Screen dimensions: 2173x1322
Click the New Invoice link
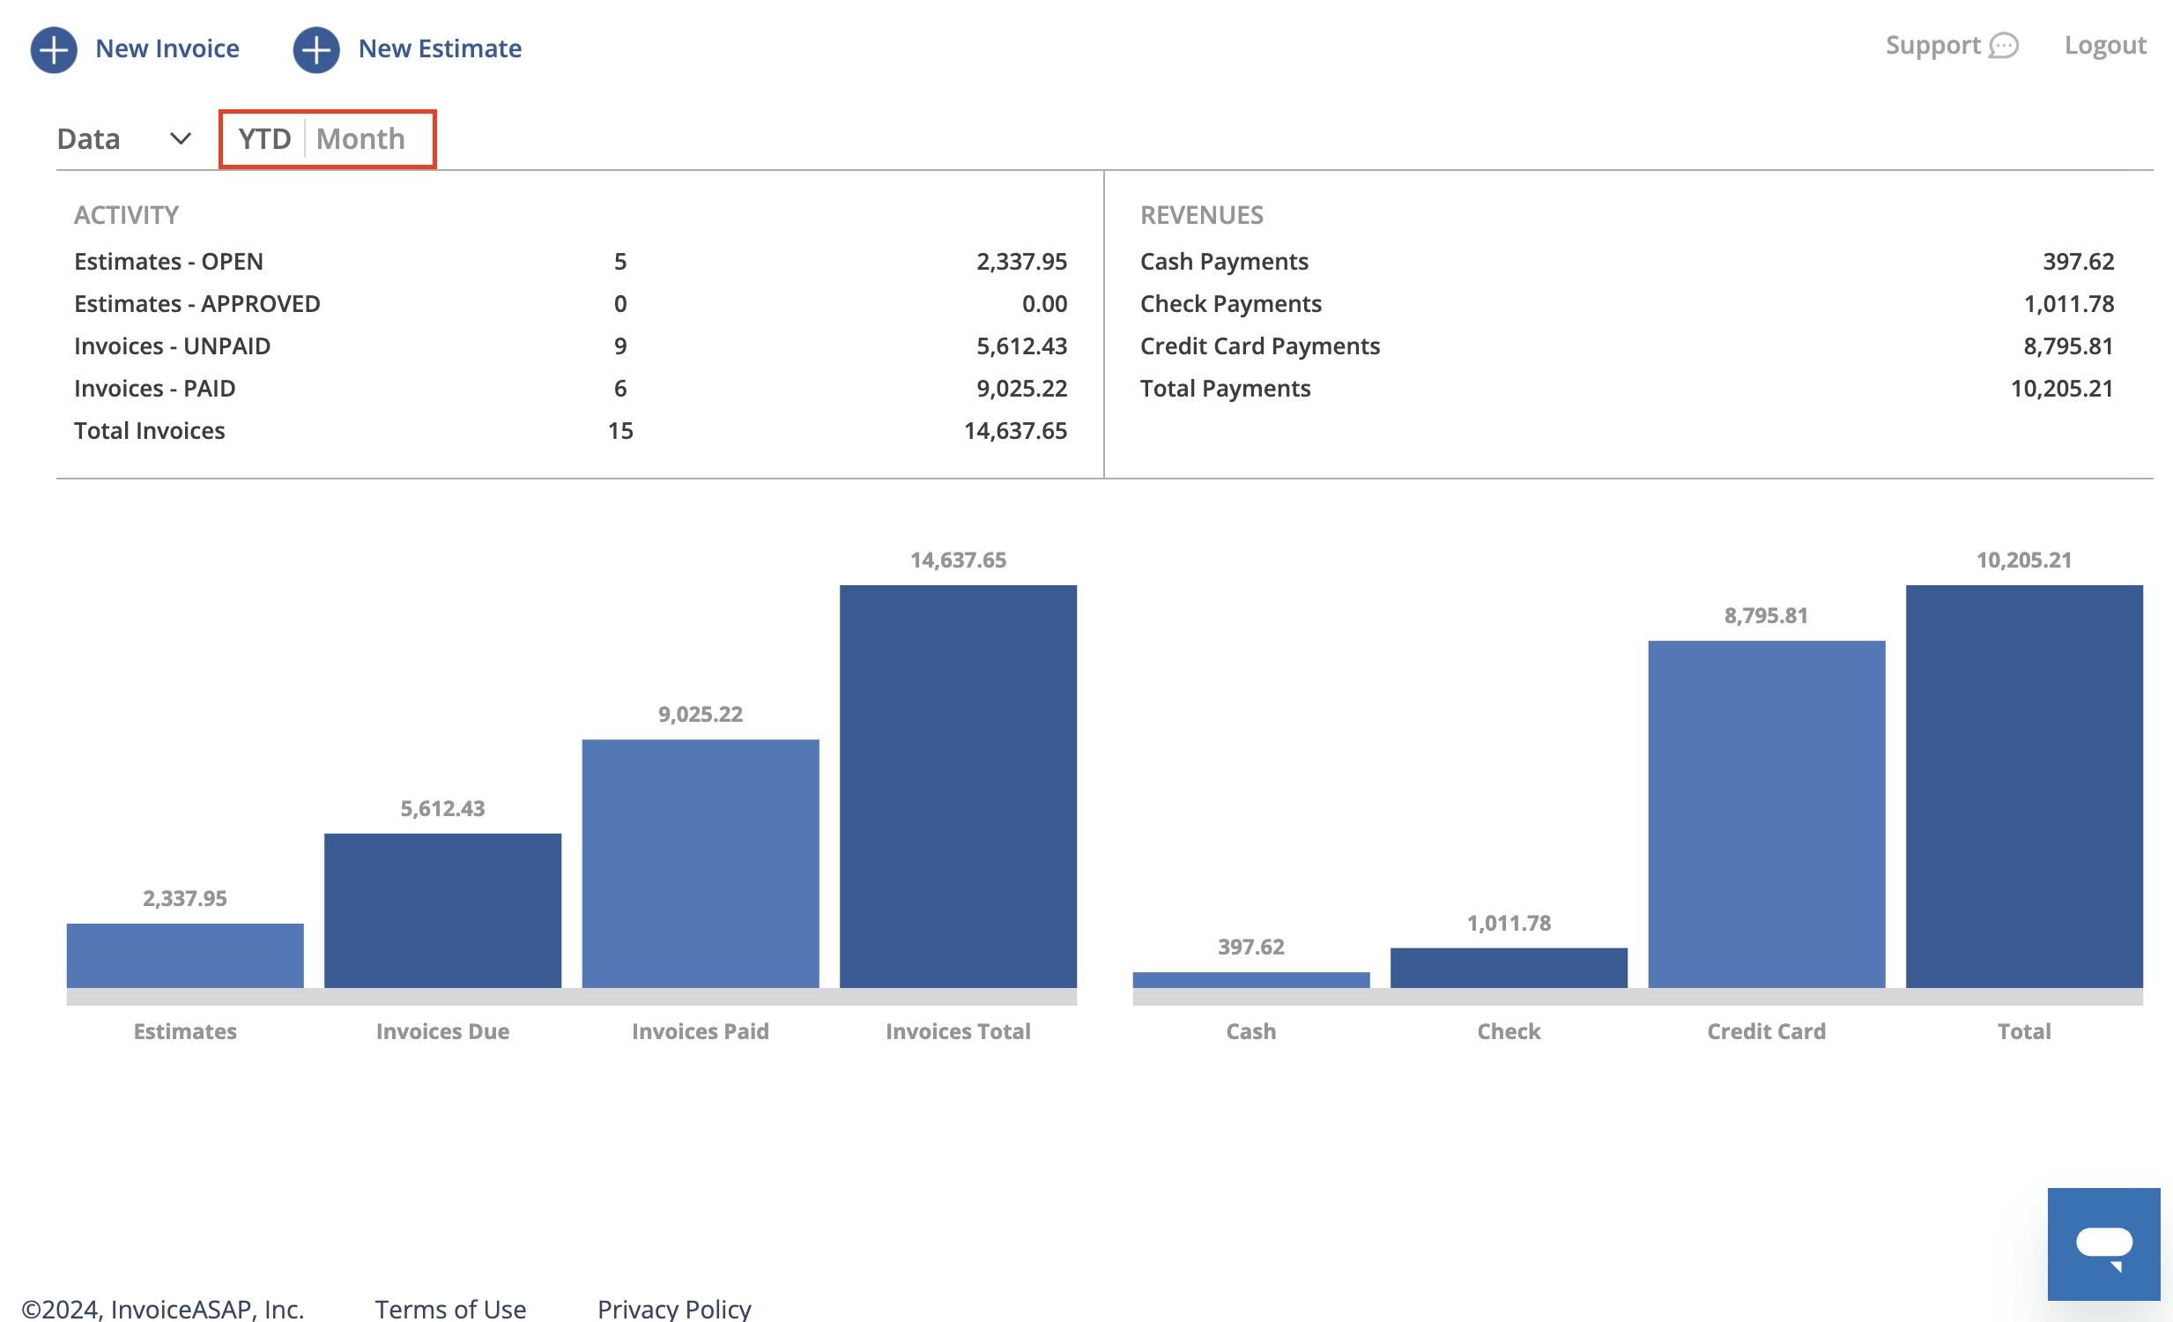point(167,48)
